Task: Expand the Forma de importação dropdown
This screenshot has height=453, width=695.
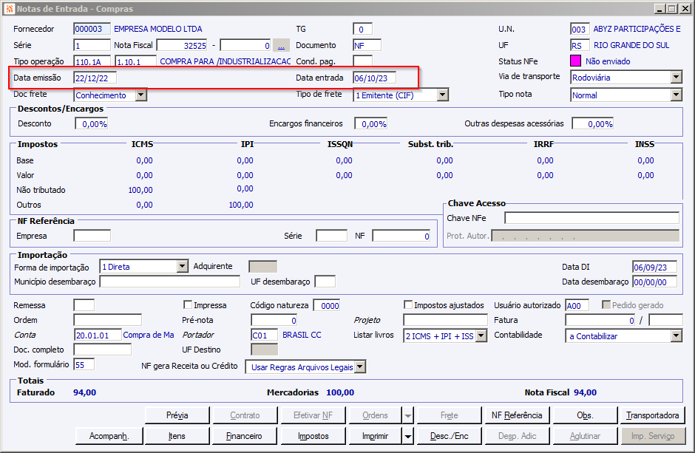Action: 183,267
